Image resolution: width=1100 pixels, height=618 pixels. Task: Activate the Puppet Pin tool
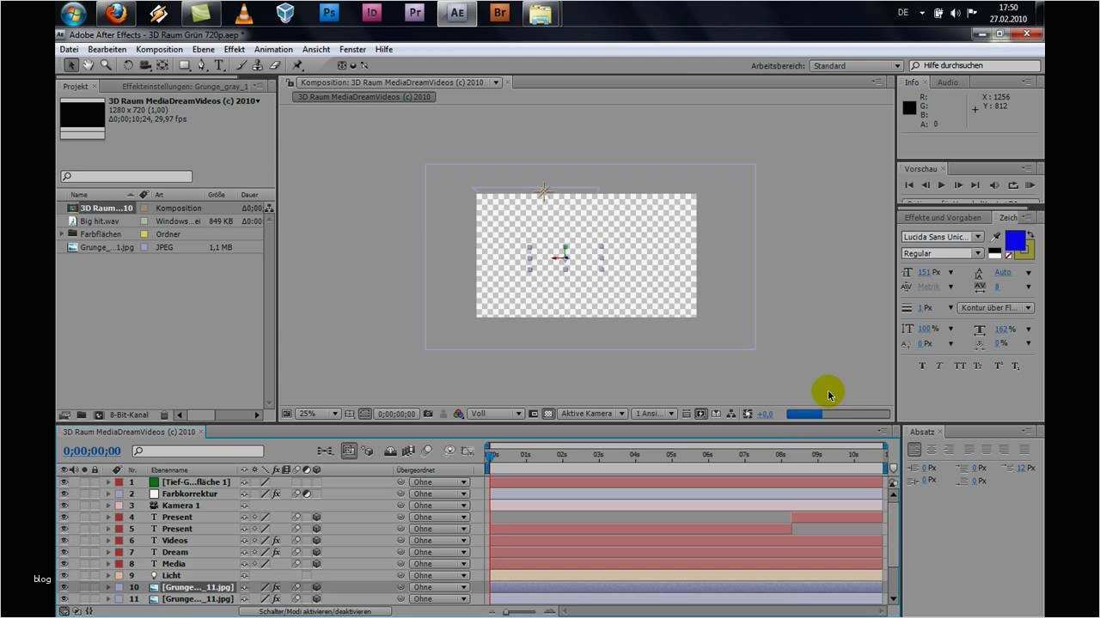(297, 65)
